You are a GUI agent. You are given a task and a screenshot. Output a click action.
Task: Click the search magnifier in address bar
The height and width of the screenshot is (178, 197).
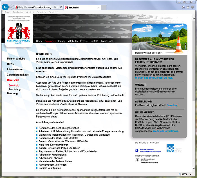click(x=55, y=7)
